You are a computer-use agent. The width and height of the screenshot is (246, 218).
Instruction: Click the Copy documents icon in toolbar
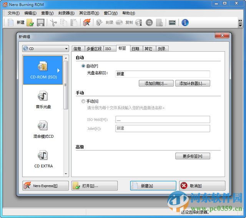coord(64,23)
